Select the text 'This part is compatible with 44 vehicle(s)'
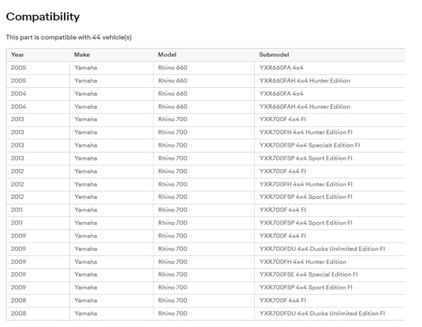 click(x=69, y=37)
